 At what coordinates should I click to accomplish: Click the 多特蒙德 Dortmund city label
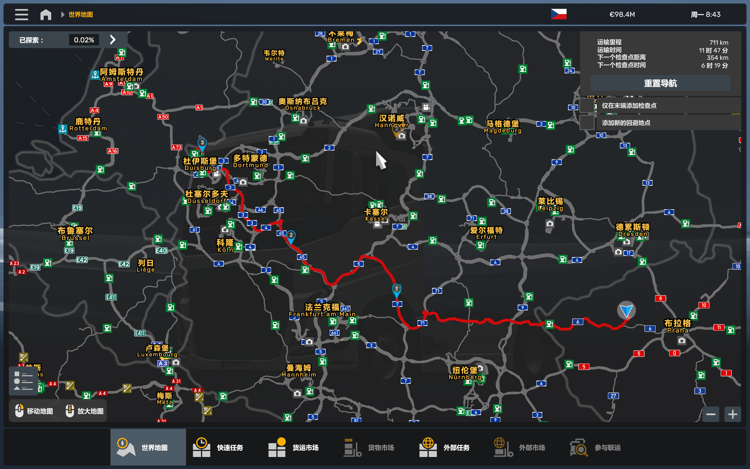(250, 161)
